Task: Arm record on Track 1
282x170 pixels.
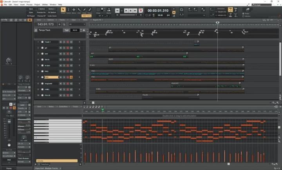Action: pos(67,42)
